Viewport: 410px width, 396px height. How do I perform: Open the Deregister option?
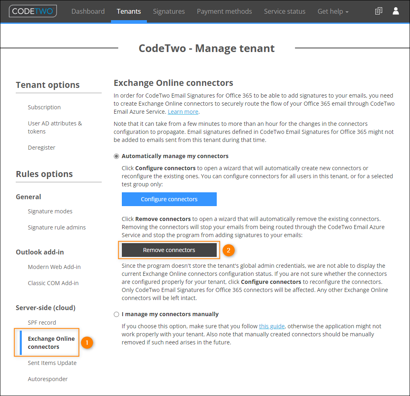tap(42, 147)
